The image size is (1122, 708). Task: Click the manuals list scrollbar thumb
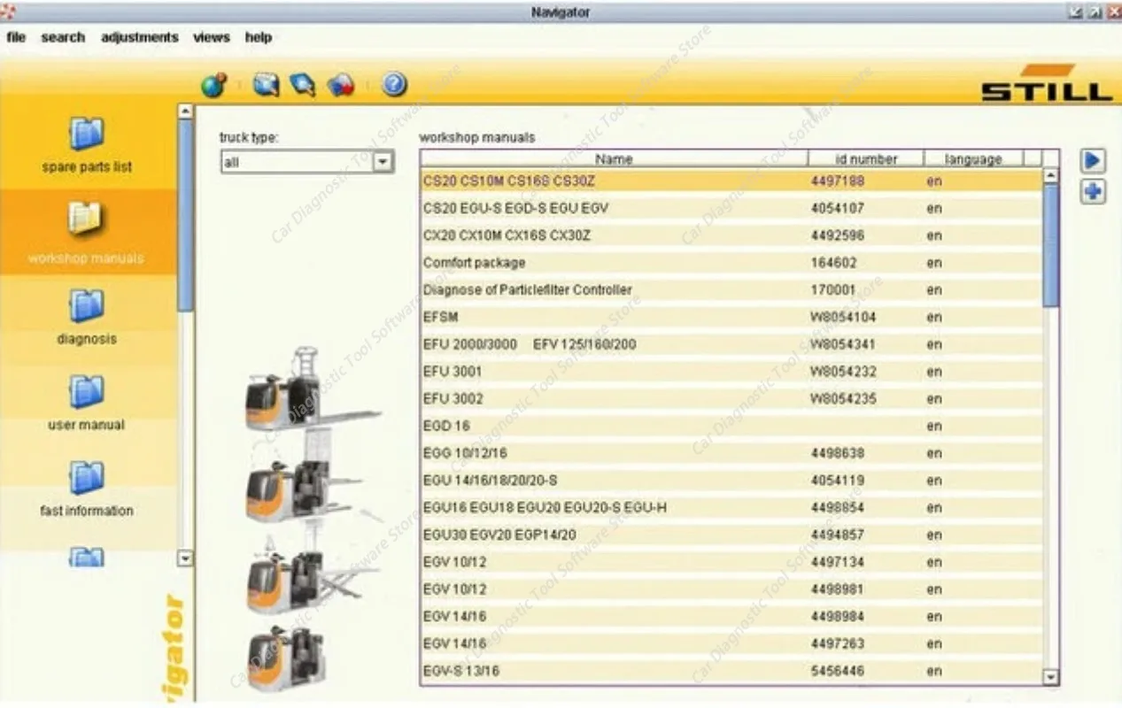[1051, 245]
